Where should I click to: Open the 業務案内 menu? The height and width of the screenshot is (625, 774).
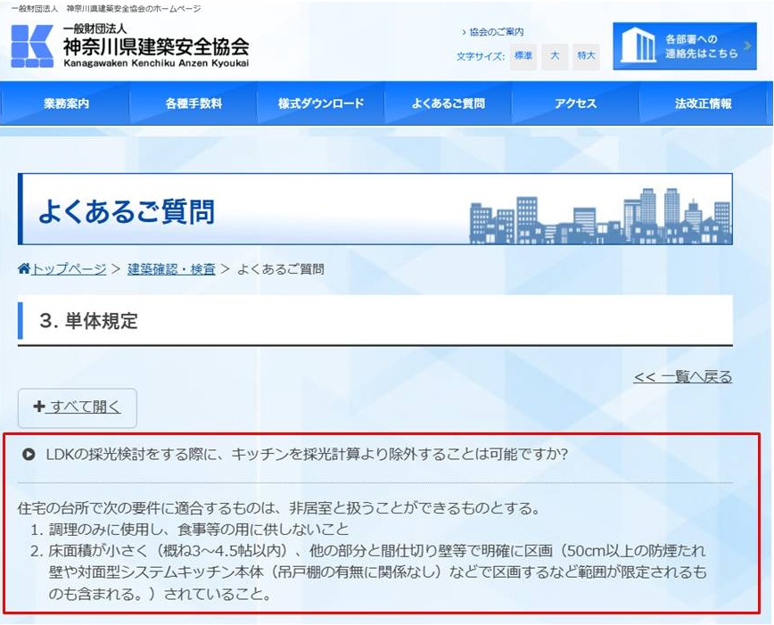tap(66, 104)
